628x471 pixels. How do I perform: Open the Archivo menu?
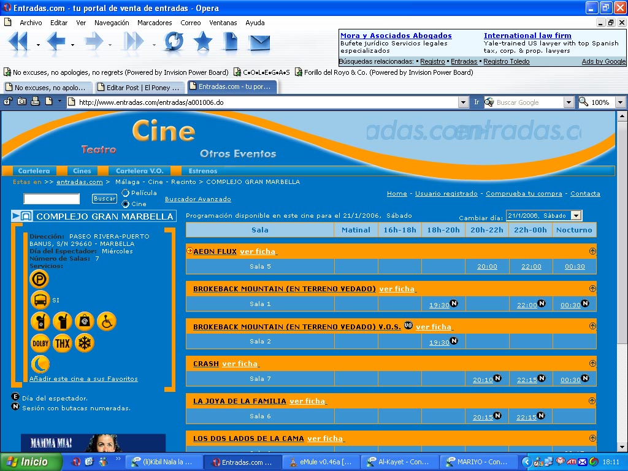[x=31, y=23]
